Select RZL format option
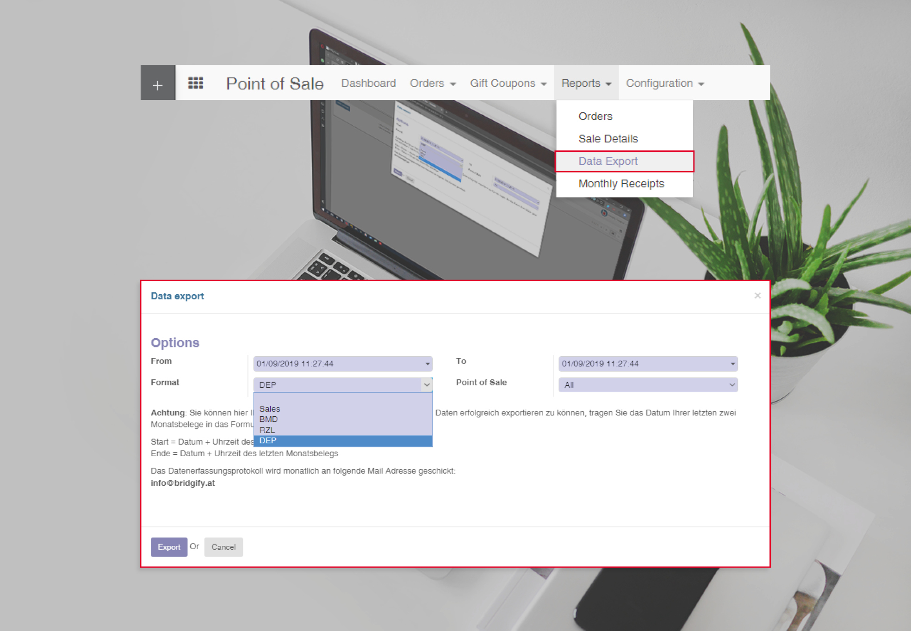Viewport: 911px width, 631px height. tap(343, 430)
